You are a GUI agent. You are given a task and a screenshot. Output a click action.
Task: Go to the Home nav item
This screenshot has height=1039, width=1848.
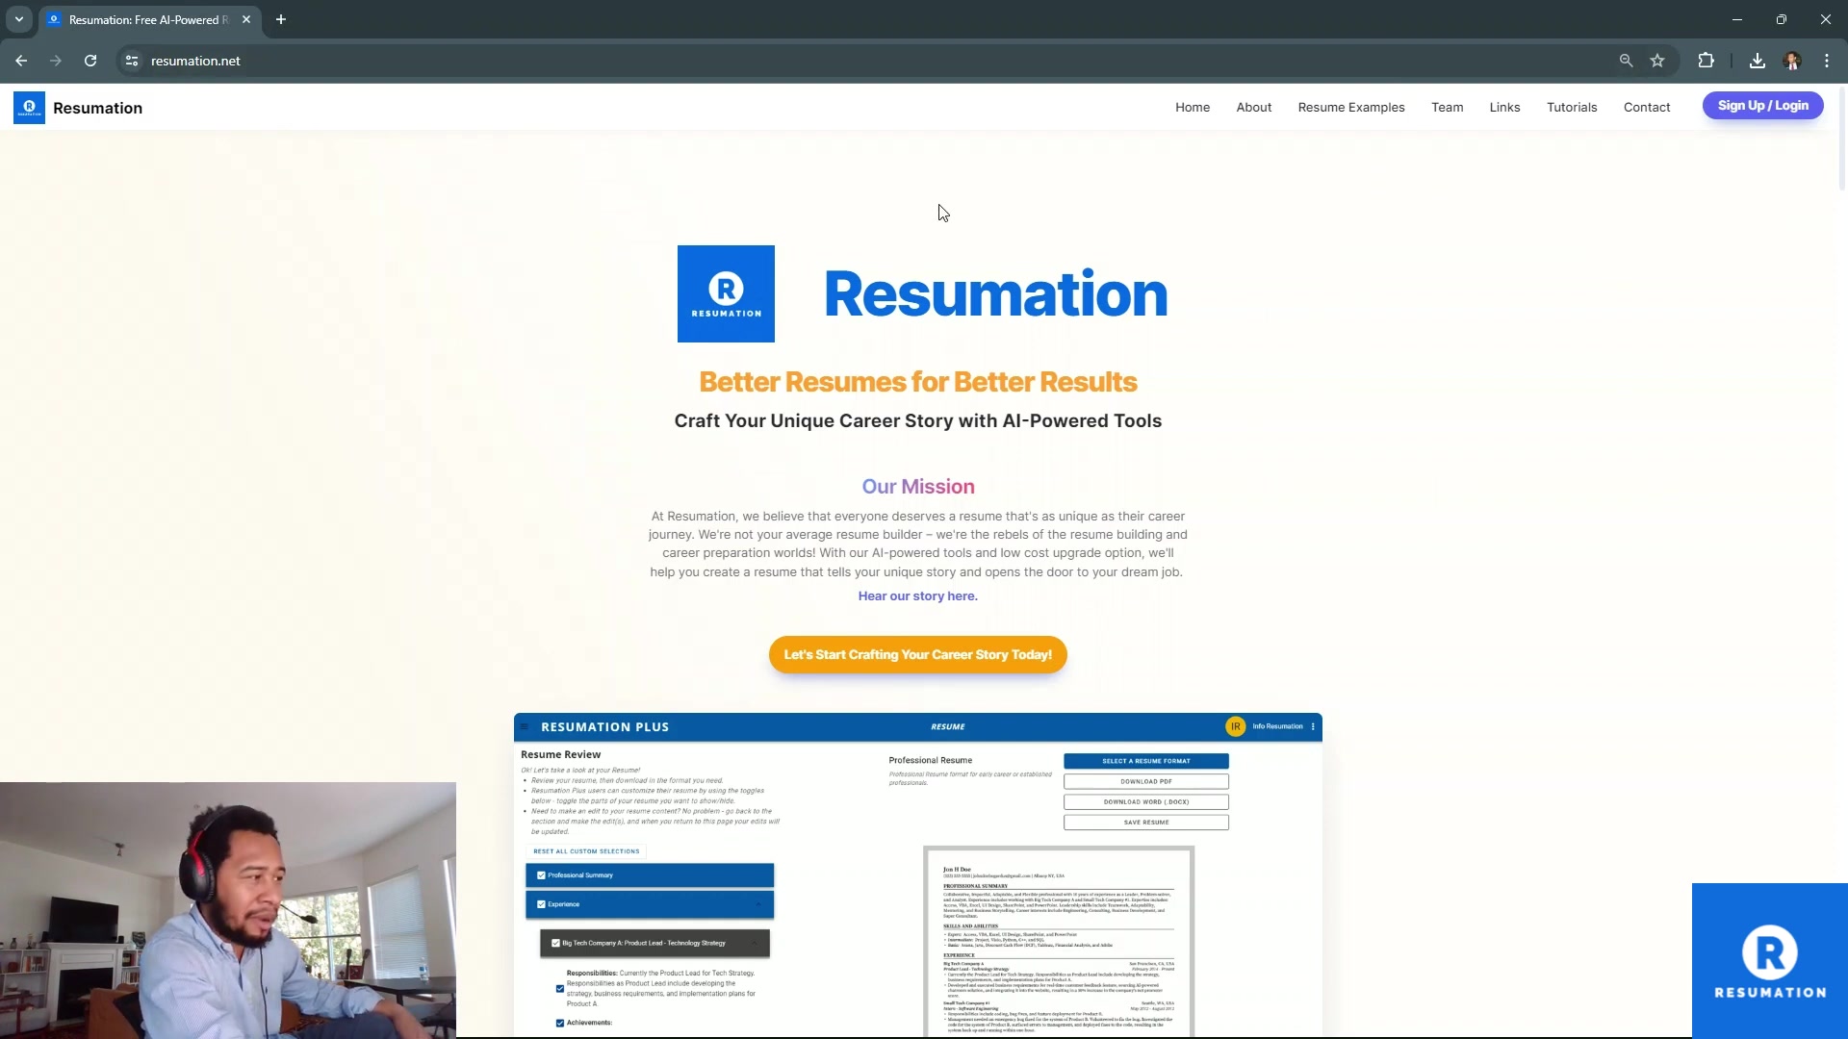pos(1193,107)
